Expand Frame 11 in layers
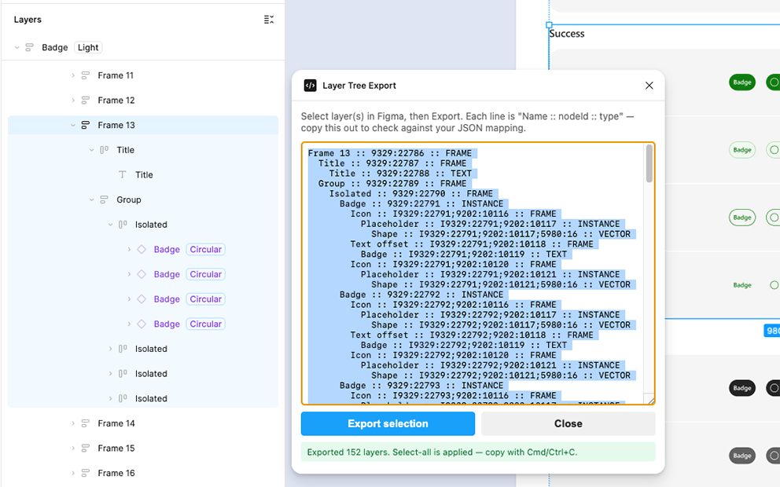The height and width of the screenshot is (487, 780). 73,75
